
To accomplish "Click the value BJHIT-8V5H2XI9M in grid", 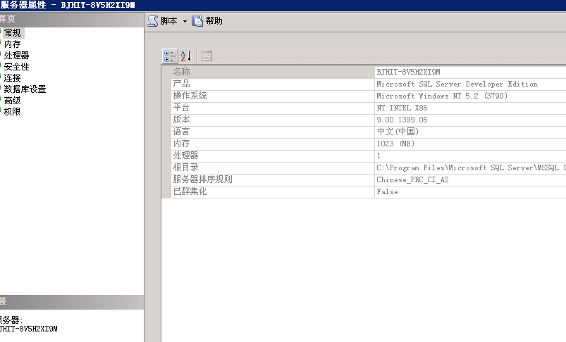I will 408,72.
